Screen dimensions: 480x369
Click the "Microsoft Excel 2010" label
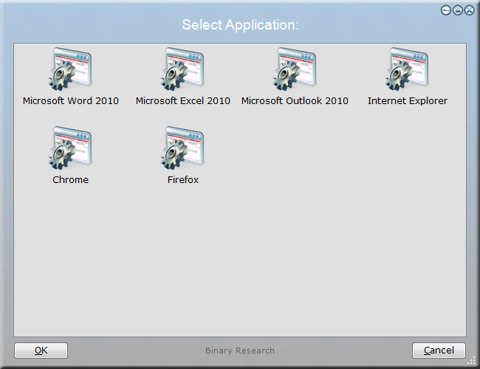pyautogui.click(x=182, y=100)
